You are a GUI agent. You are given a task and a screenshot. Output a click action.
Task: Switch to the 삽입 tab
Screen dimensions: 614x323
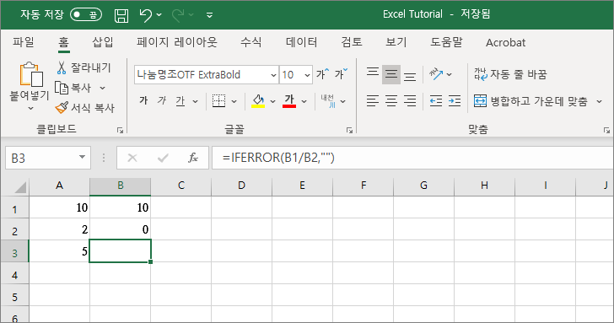click(103, 42)
